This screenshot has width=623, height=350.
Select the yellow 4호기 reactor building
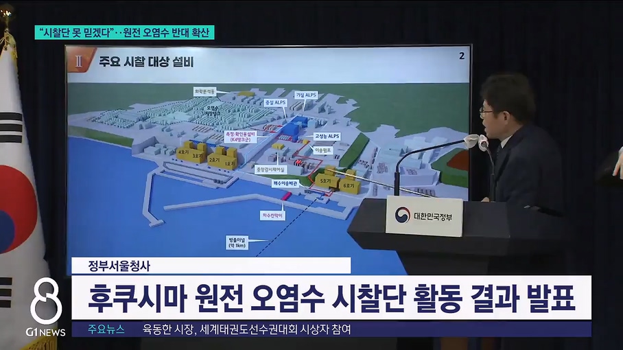coord(184,151)
